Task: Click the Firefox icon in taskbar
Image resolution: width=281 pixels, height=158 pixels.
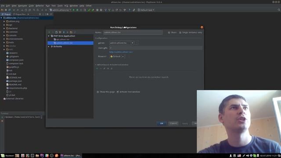Action: click(x=57, y=155)
